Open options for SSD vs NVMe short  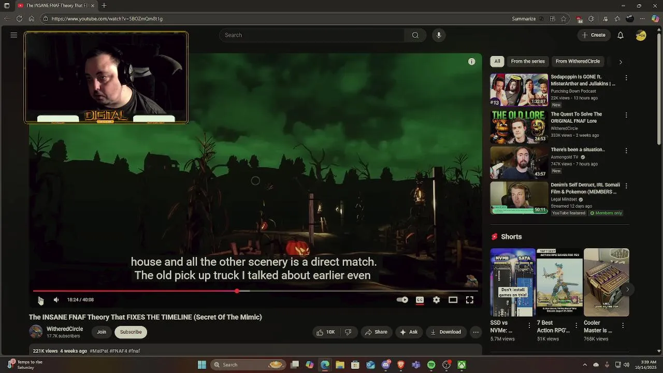pos(529,325)
